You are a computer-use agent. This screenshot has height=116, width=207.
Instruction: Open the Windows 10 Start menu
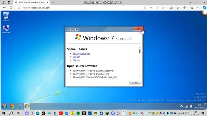(4, 113)
